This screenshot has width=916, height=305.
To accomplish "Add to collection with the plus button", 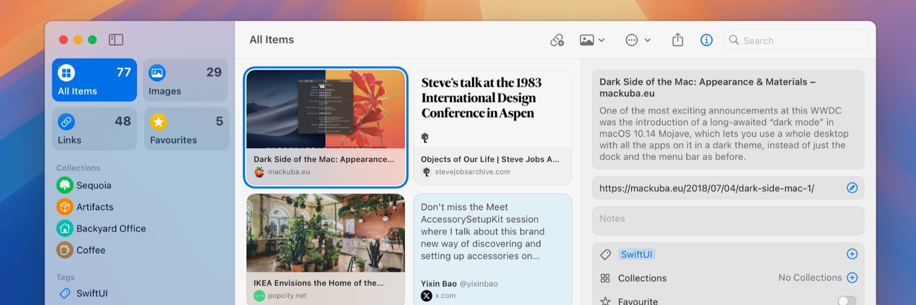I will tap(852, 278).
